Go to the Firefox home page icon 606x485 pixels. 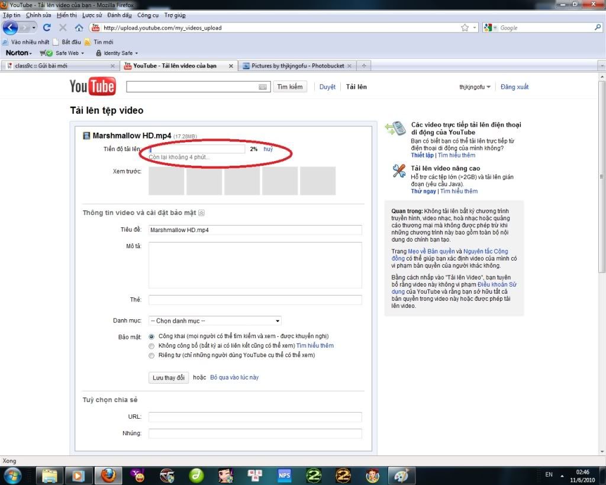point(79,28)
